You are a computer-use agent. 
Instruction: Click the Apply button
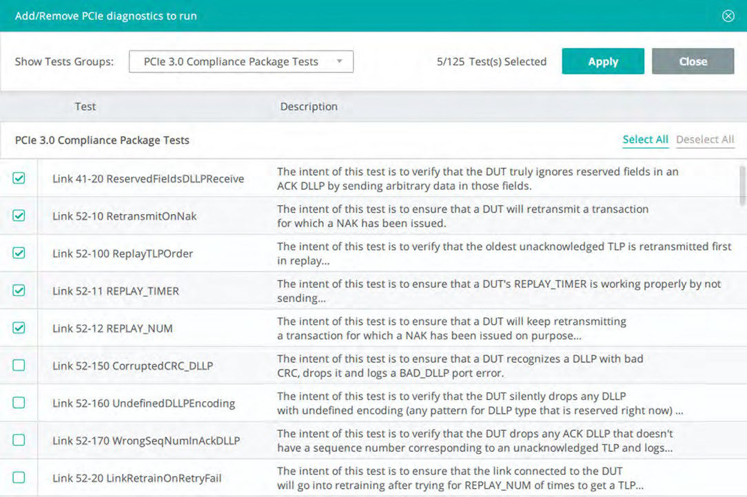[x=603, y=61]
